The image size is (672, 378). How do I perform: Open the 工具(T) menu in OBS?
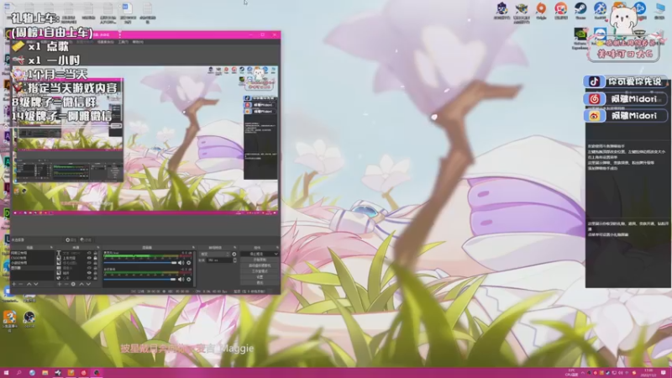click(123, 42)
